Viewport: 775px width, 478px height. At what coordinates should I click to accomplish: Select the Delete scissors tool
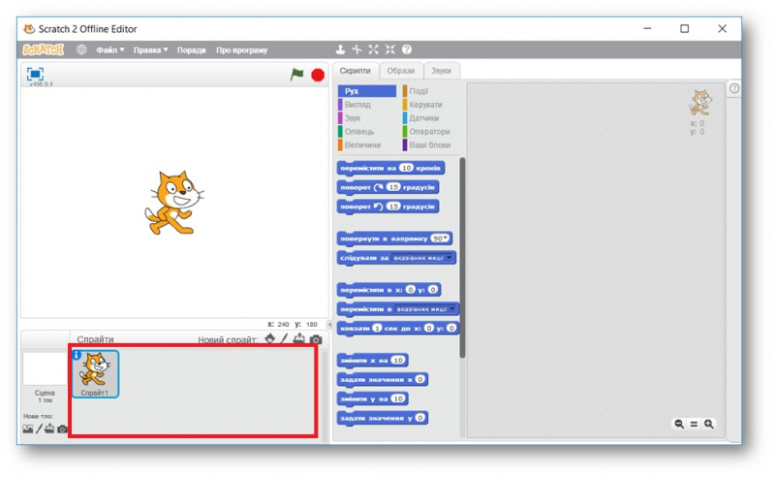coord(356,49)
